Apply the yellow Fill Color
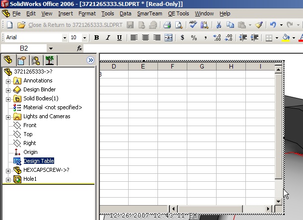Screen dimensions: 303x220 point(286,38)
